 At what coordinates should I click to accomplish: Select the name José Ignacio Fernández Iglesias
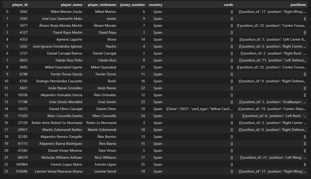pos(58,46)
